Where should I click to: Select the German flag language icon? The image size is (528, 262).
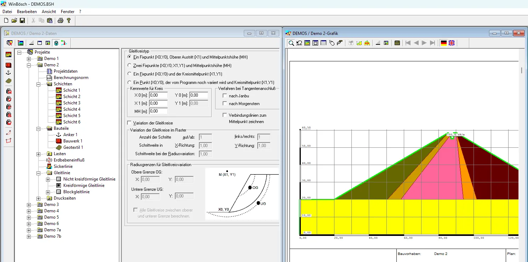(443, 43)
